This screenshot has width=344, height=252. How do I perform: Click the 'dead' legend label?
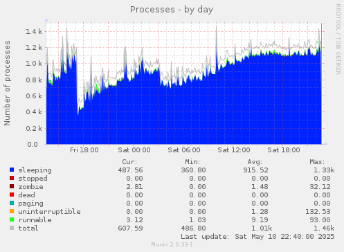tap(27, 195)
